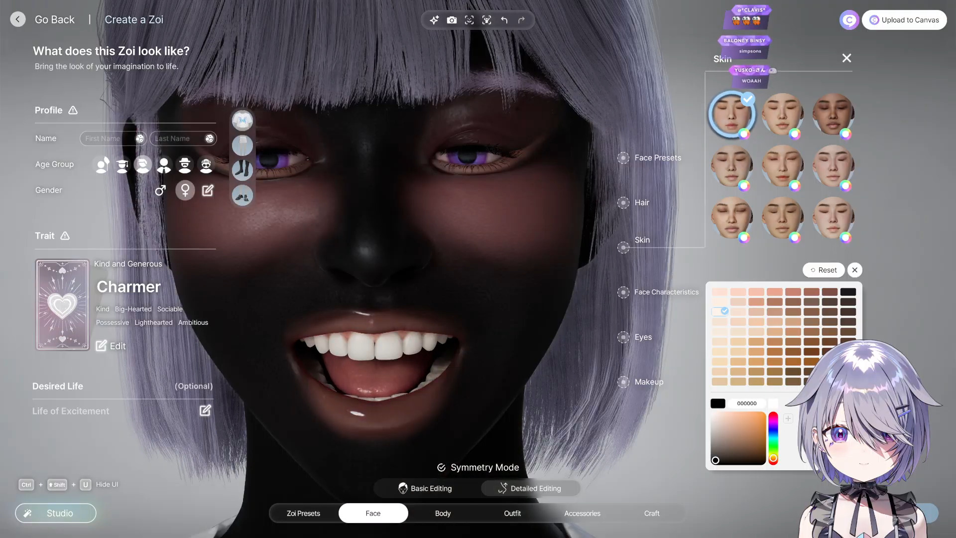Reset the skin color
Image resolution: width=956 pixels, height=538 pixels.
[x=824, y=270]
